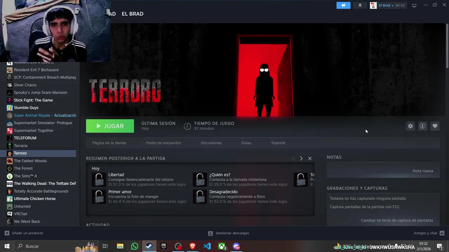Viewport: 449px width, 252px height.
Task: Open Punto de encuentro tab
Action: [x=163, y=143]
